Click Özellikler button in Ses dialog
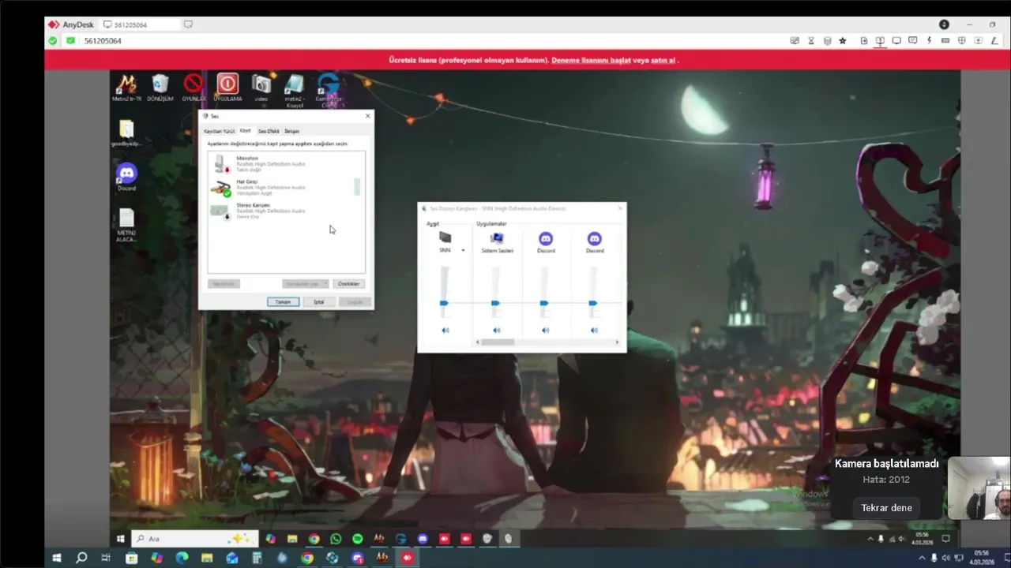 pos(348,283)
